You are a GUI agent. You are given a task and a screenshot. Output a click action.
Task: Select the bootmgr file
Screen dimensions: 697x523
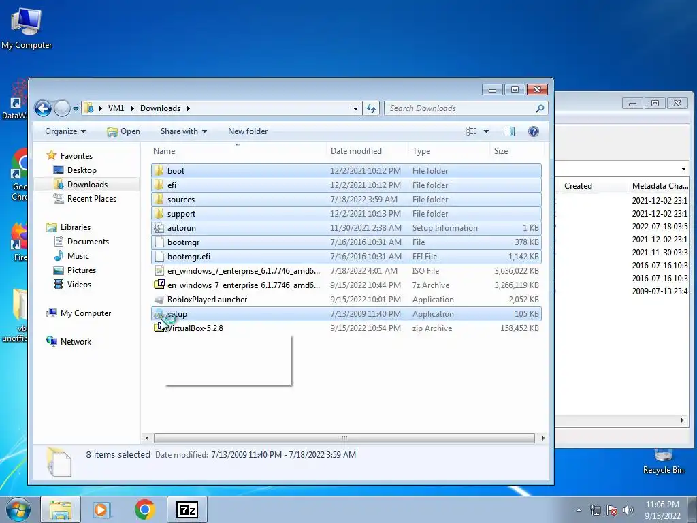[x=346, y=242]
